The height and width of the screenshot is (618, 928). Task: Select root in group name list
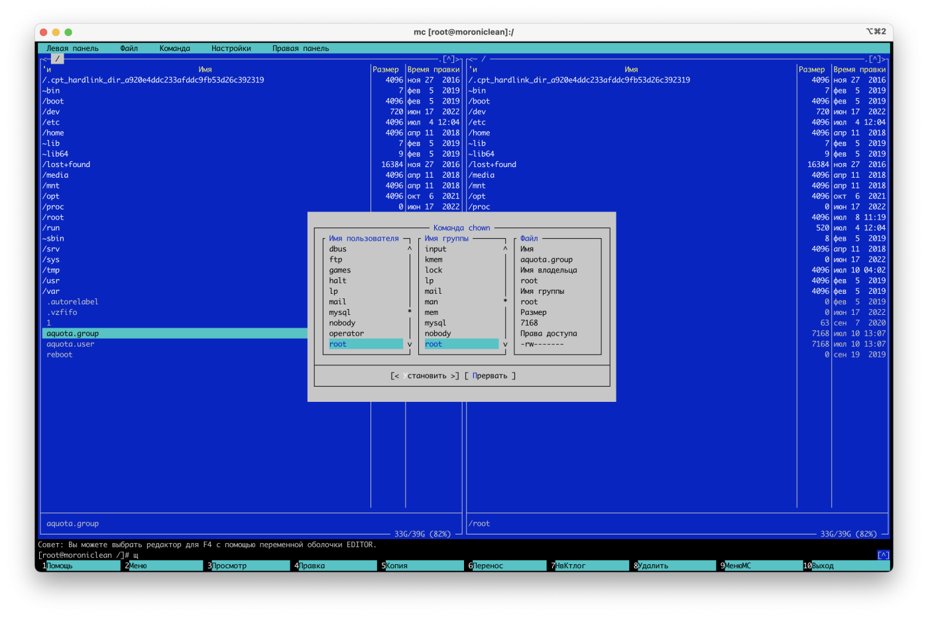461,344
